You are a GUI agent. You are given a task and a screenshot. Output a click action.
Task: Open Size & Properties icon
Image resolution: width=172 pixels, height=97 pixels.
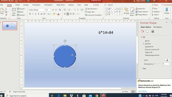(152, 32)
